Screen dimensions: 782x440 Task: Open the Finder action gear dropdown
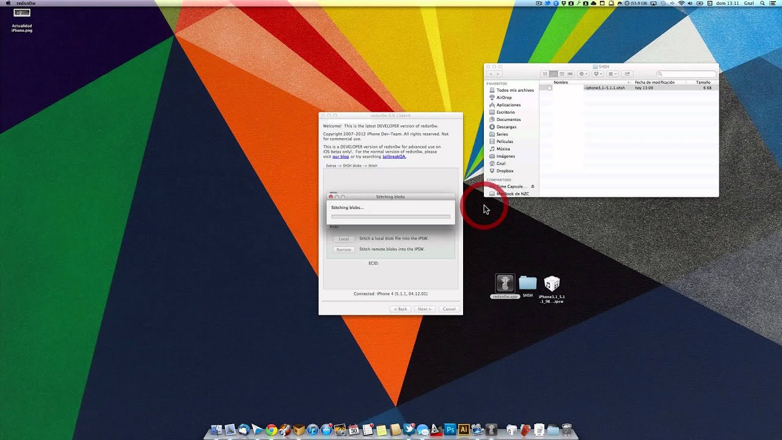point(583,74)
